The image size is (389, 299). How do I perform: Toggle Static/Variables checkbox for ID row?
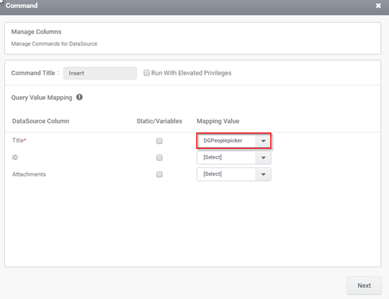click(159, 158)
